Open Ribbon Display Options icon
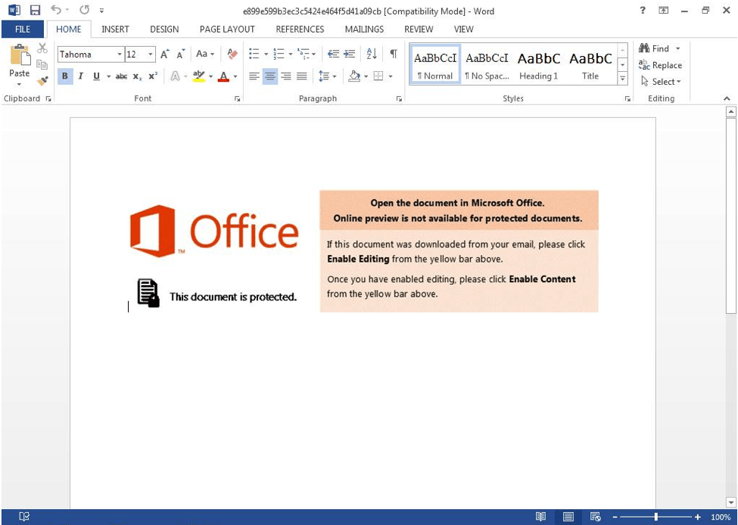738x525 pixels. pyautogui.click(x=664, y=11)
